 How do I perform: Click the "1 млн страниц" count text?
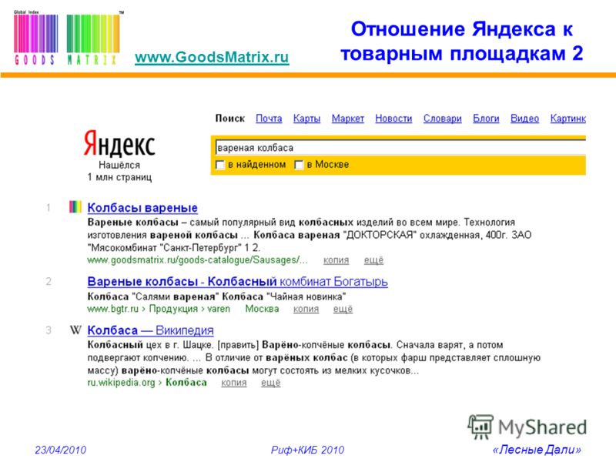point(119,177)
